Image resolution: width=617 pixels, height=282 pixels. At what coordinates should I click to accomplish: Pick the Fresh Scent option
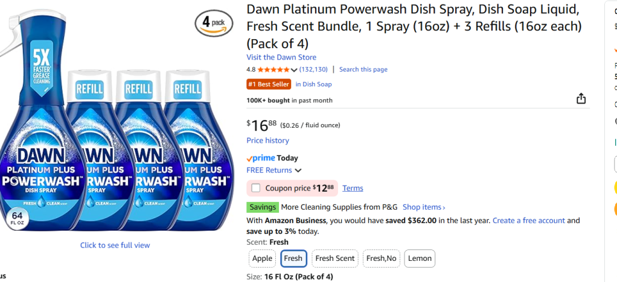(x=335, y=258)
